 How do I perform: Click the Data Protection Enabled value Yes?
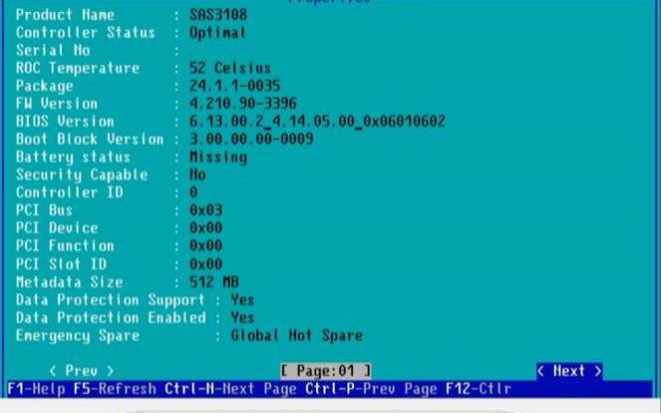point(242,317)
